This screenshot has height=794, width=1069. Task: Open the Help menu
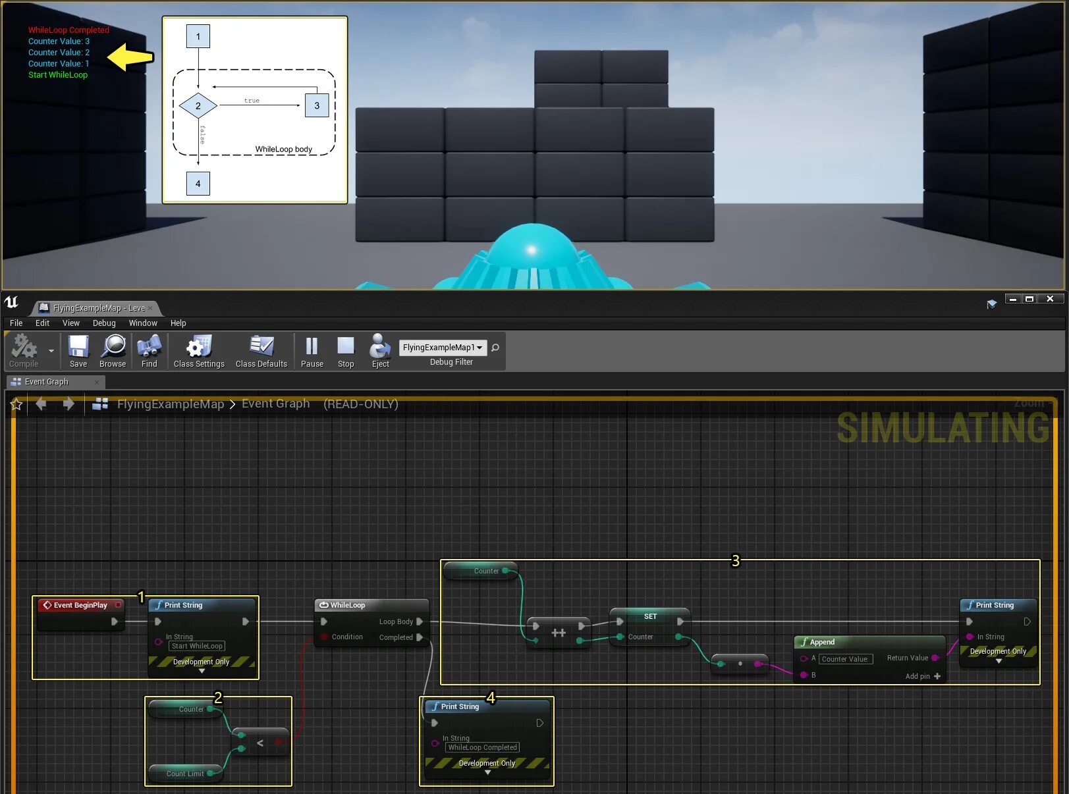pyautogui.click(x=178, y=323)
